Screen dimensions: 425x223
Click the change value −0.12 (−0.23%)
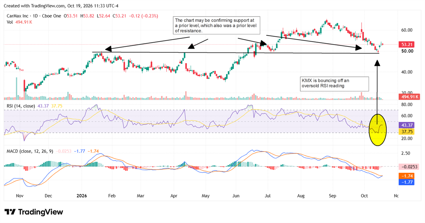point(144,16)
